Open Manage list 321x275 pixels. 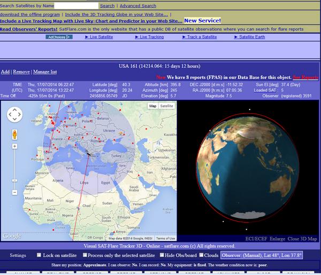45,72
